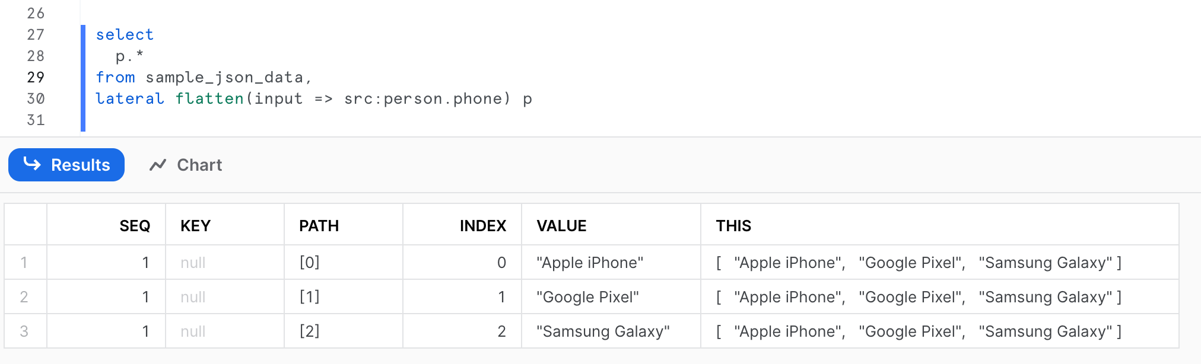1201x364 pixels.
Task: Select the [0] PATH cell
Action: 310,263
